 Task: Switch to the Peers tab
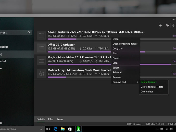coord(60,119)
